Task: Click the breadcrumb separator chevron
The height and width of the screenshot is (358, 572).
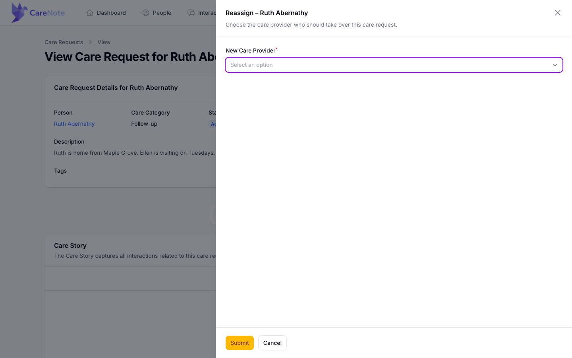Action: pyautogui.click(x=90, y=42)
